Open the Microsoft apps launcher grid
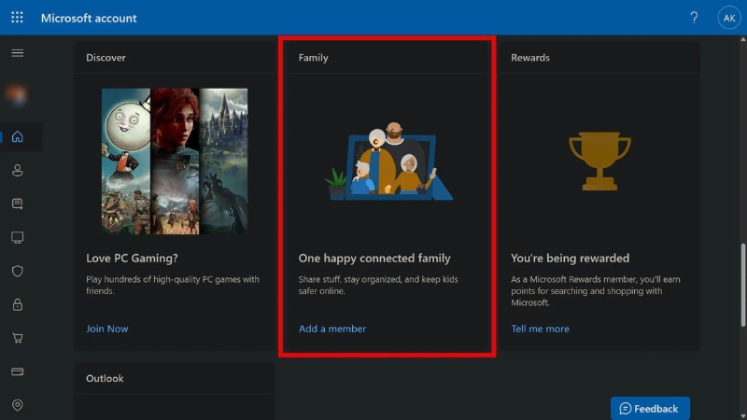This screenshot has width=747, height=420. tap(17, 18)
